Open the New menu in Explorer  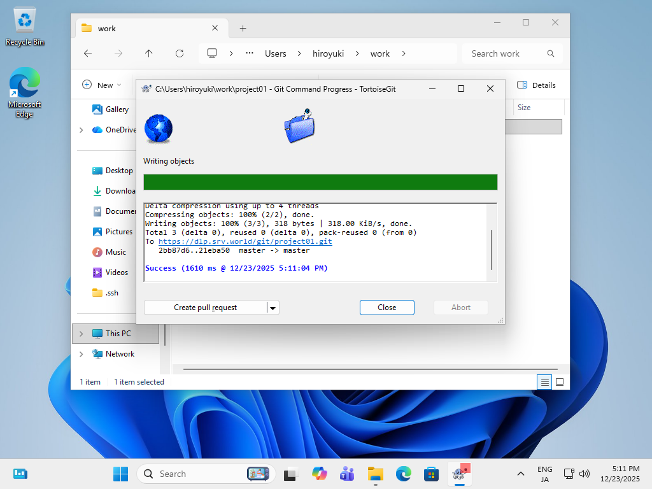click(x=102, y=85)
